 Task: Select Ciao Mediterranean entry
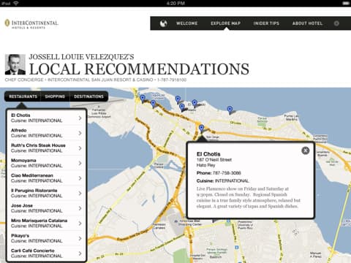pyautogui.click(x=46, y=178)
